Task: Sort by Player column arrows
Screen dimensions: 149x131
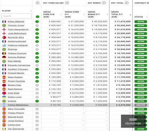Action: click(31, 11)
